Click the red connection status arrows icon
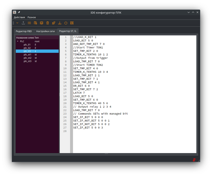Image resolution: width=212 pixels, height=176 pixels. pos(194,160)
